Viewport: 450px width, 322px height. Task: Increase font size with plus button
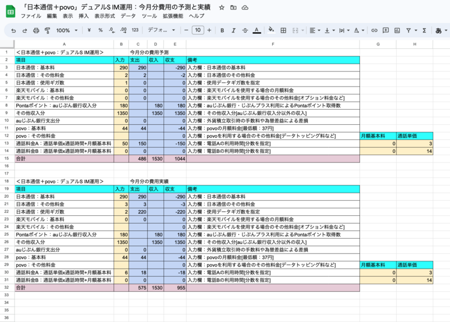209,30
